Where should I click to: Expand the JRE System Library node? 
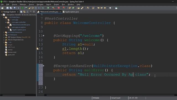pos(4,37)
